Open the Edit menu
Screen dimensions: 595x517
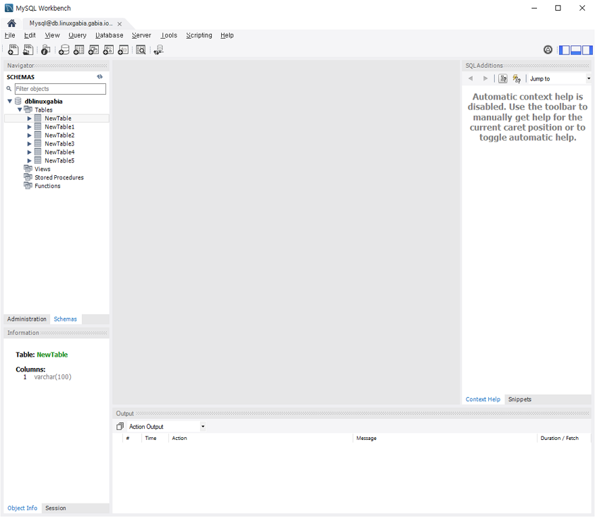point(30,35)
